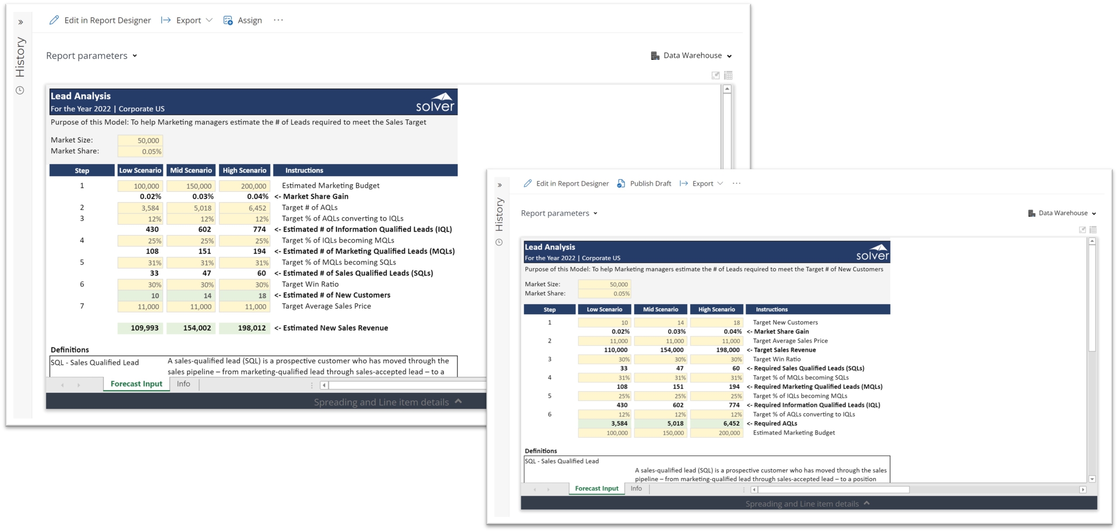This screenshot has width=1118, height=532.
Task: Click the Data Warehouse building icon in front window
Action: click(x=1032, y=213)
